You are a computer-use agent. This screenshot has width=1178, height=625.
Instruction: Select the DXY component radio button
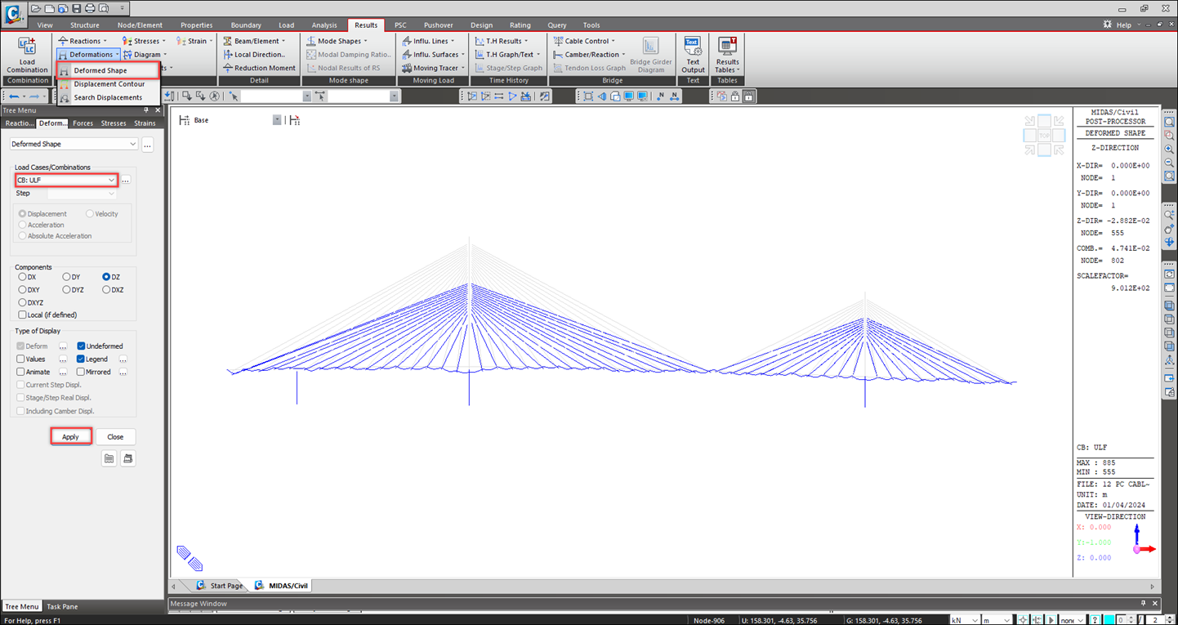coord(22,290)
